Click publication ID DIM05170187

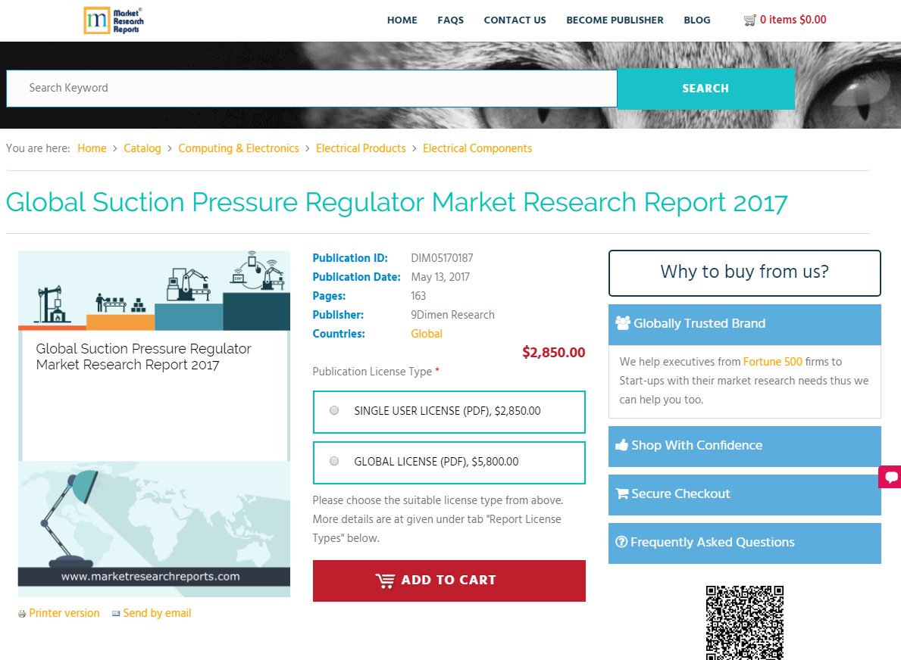click(442, 257)
